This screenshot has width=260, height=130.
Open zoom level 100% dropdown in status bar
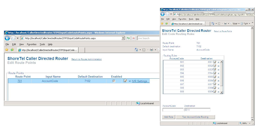(249, 123)
